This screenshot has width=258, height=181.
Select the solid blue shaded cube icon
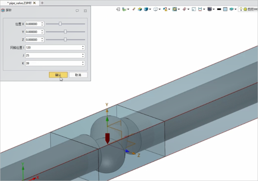146,9
